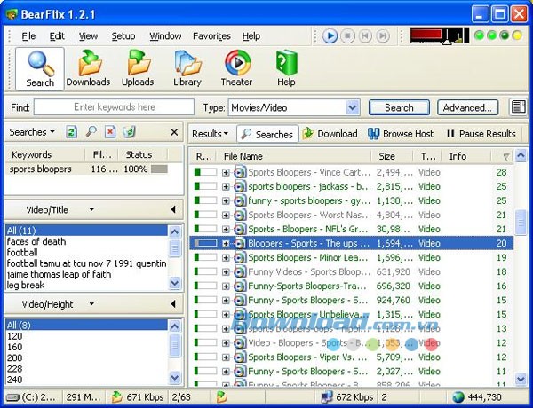Image resolution: width=533 pixels, height=408 pixels.
Task: Launch the Theater media player
Action: pyautogui.click(x=236, y=68)
